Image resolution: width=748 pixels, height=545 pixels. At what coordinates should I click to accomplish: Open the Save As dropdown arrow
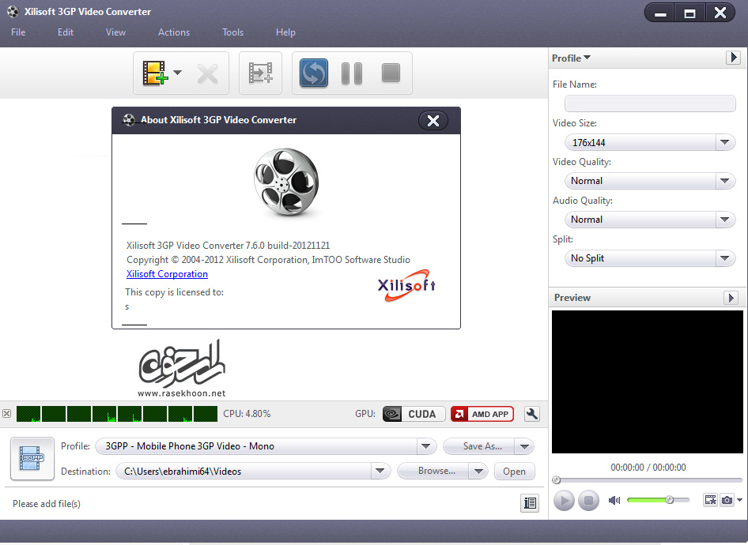(524, 446)
